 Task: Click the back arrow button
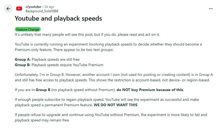click(8, 9)
